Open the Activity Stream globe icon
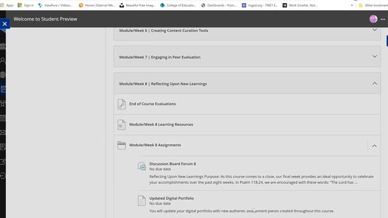This screenshot has height=218, width=388. click(x=2, y=74)
